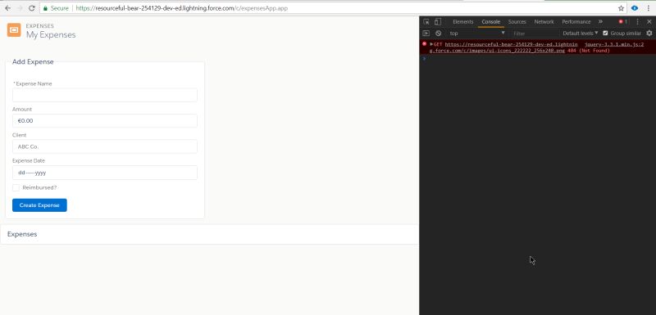Open the jquery-3.3.1.min.js:2 source link
The width and height of the screenshot is (656, 315).
(614, 44)
